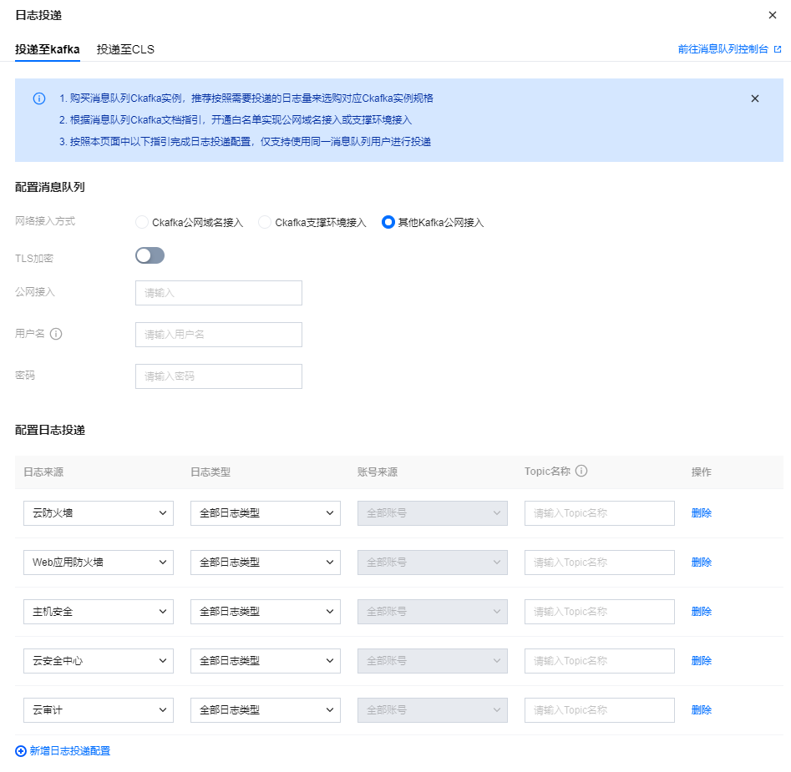Click the info icon in blue banner
The height and width of the screenshot is (772, 791).
pos(39,98)
